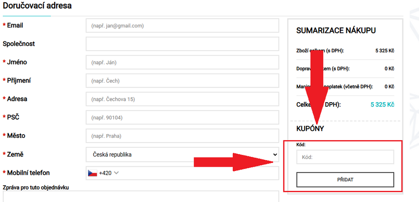The width and height of the screenshot is (419, 202).
Task: Focus the Email input field
Action: [182, 26]
